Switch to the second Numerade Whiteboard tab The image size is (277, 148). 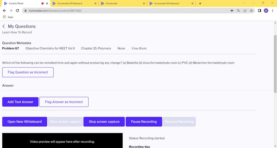166,4
